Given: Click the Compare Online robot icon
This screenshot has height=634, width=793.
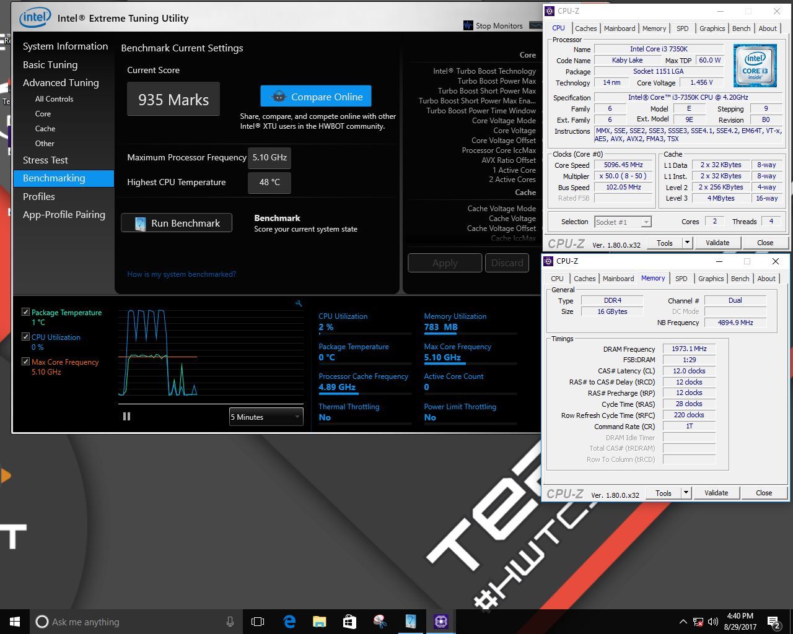Looking at the screenshot, I should [x=279, y=97].
